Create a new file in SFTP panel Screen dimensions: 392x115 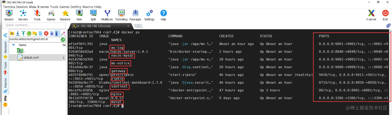click(x=40, y=33)
